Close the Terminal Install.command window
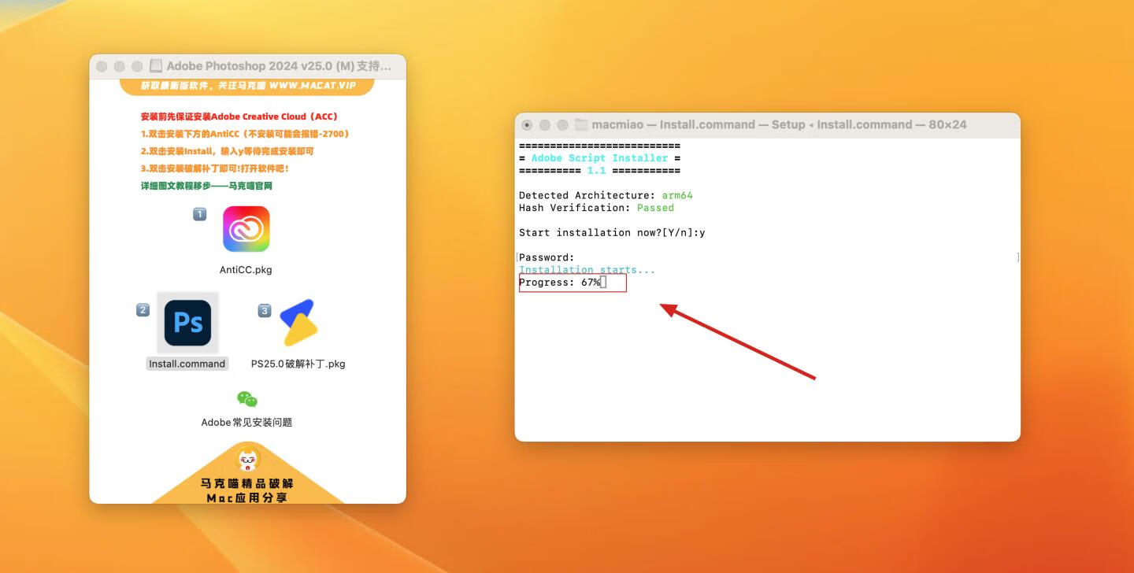 pos(527,125)
